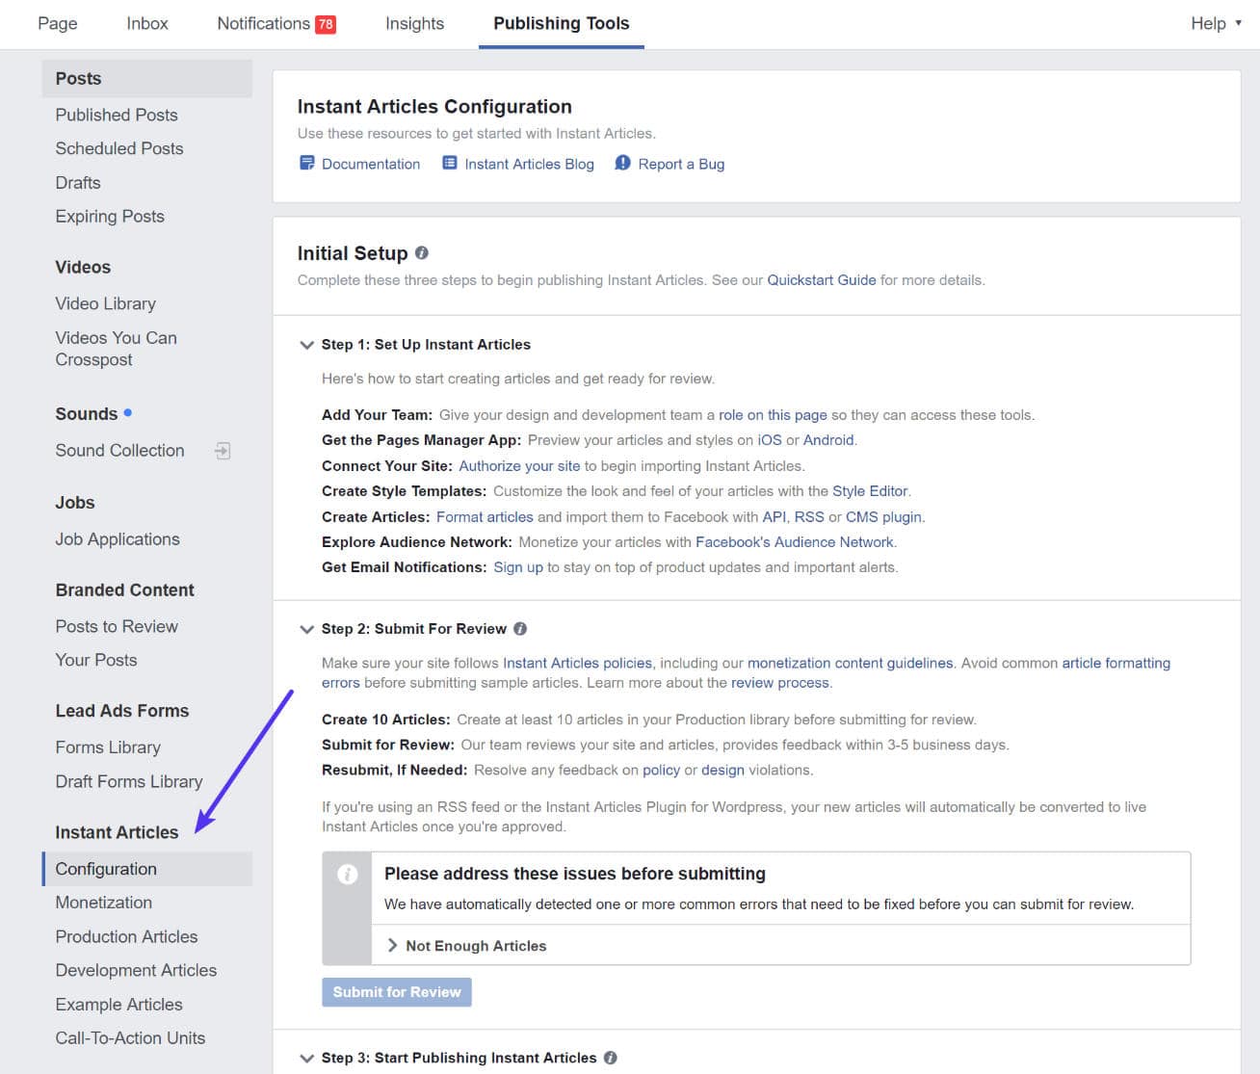Screen dimensions: 1260x1074
Task: Expand the Not Enough Articles issue
Action: point(393,945)
